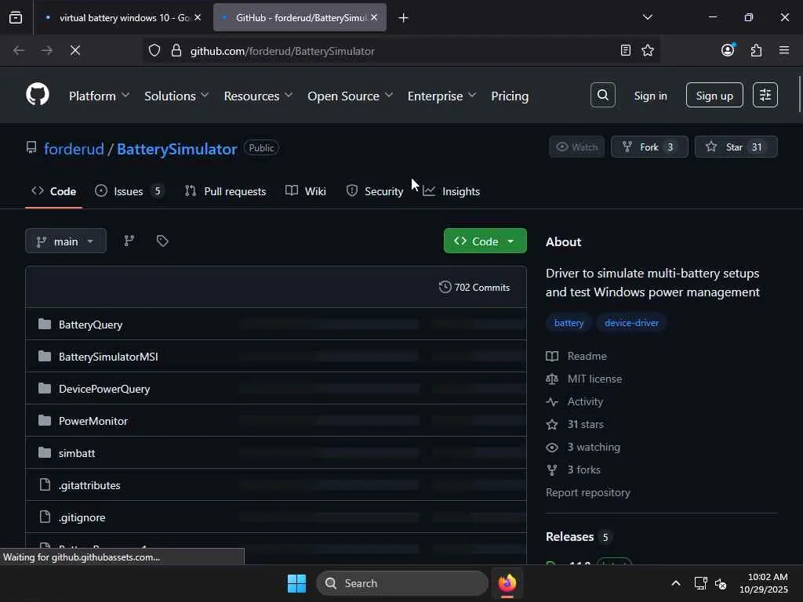Open the Insights tab
803x602 pixels.
tap(451, 191)
